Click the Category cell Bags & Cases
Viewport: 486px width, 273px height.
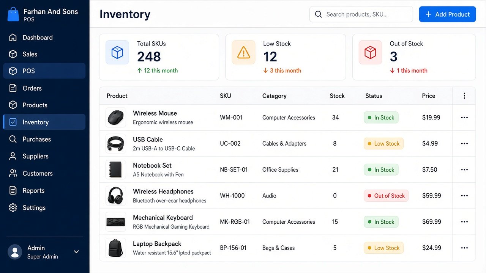(x=278, y=248)
